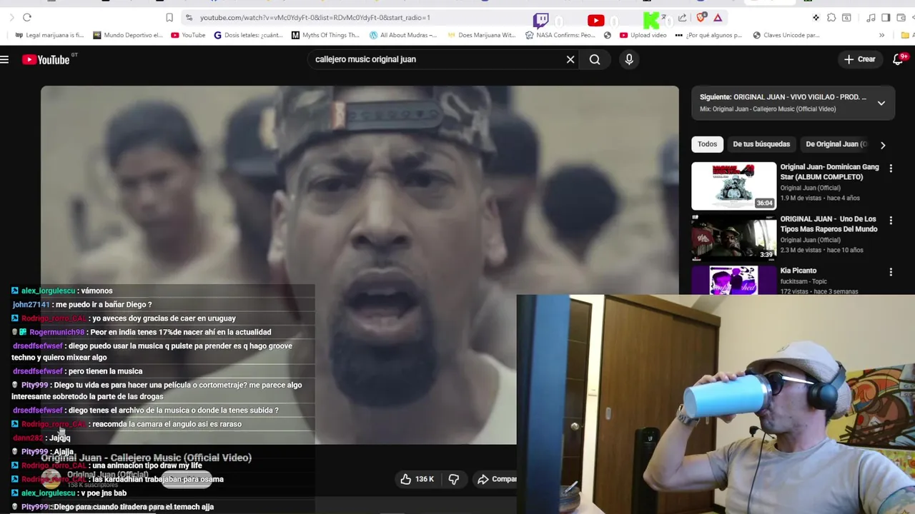This screenshot has width=915, height=514.
Task: Click chat username john27141
Action: coord(31,305)
